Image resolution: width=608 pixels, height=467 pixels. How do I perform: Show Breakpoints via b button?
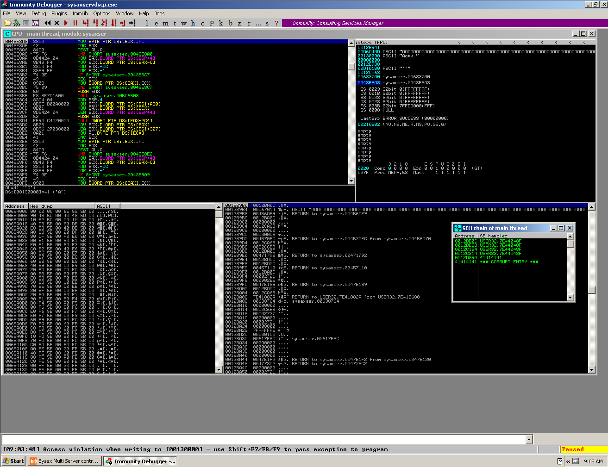[x=230, y=23]
